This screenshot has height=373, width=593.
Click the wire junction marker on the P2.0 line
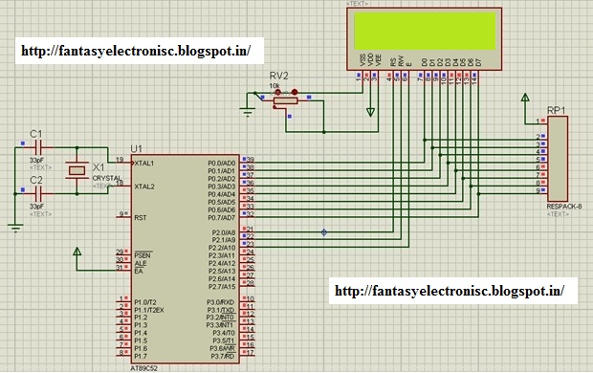click(323, 232)
